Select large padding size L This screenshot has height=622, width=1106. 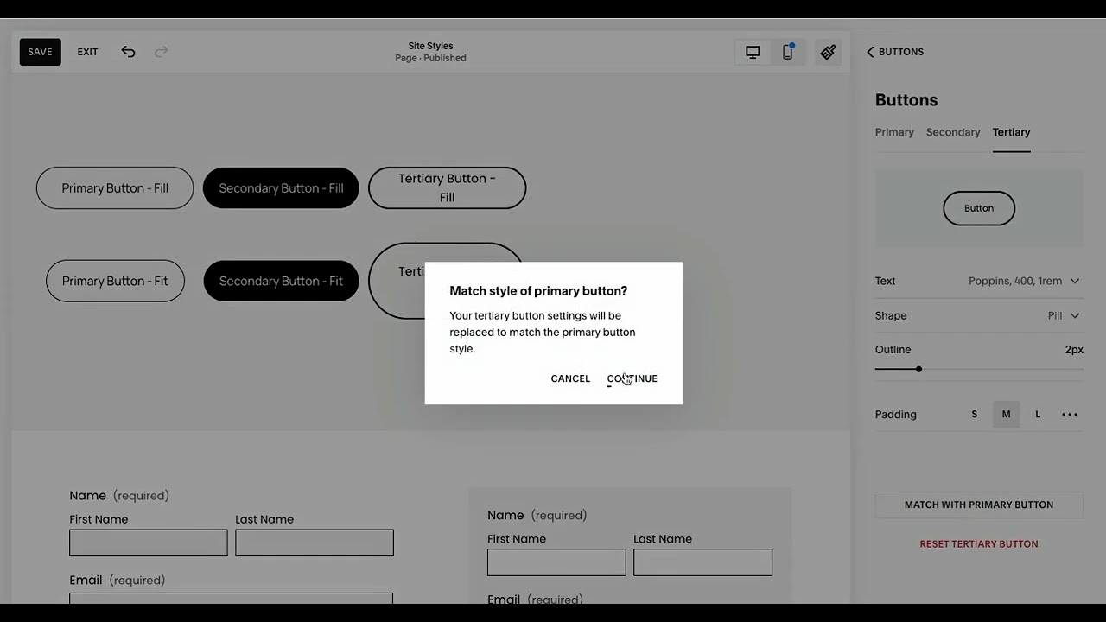1038,415
